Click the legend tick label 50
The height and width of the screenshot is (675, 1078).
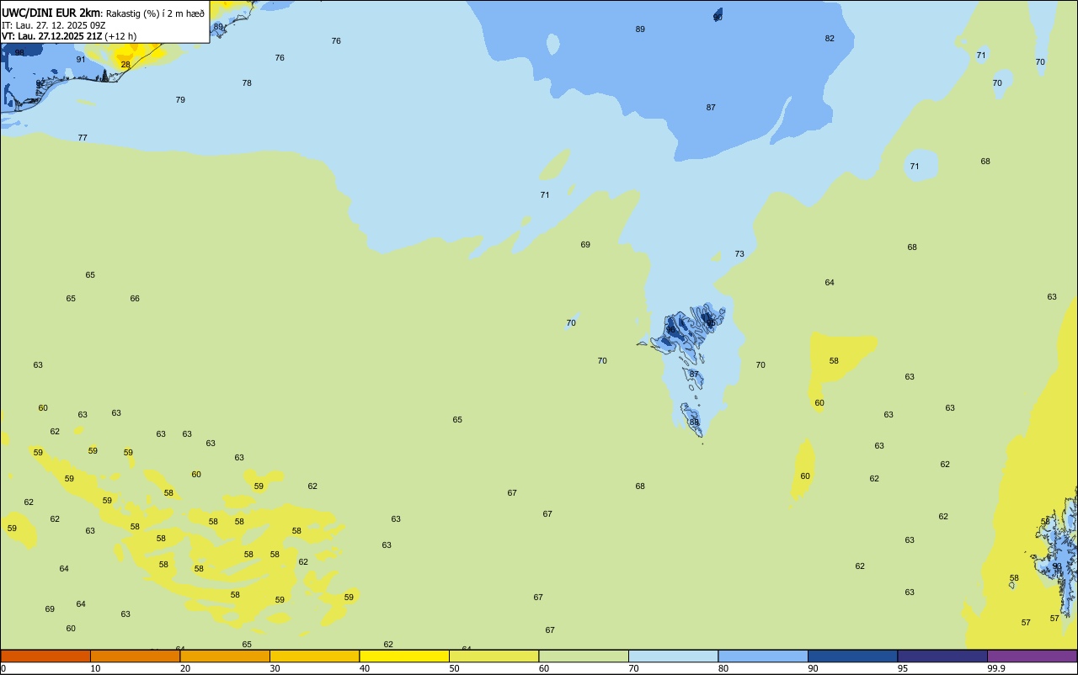point(454,668)
